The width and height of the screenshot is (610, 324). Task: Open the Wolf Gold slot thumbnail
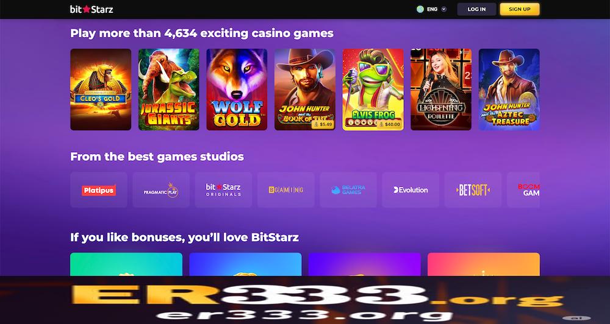click(x=237, y=90)
